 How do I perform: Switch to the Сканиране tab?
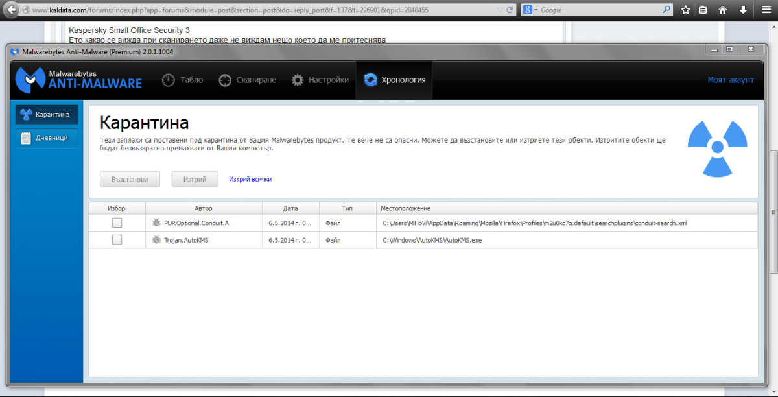[x=247, y=80]
